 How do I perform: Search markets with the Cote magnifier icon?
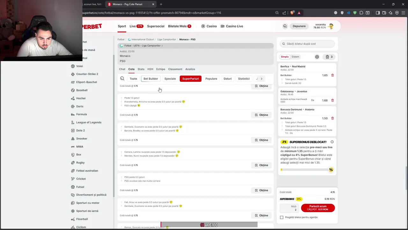(122, 79)
